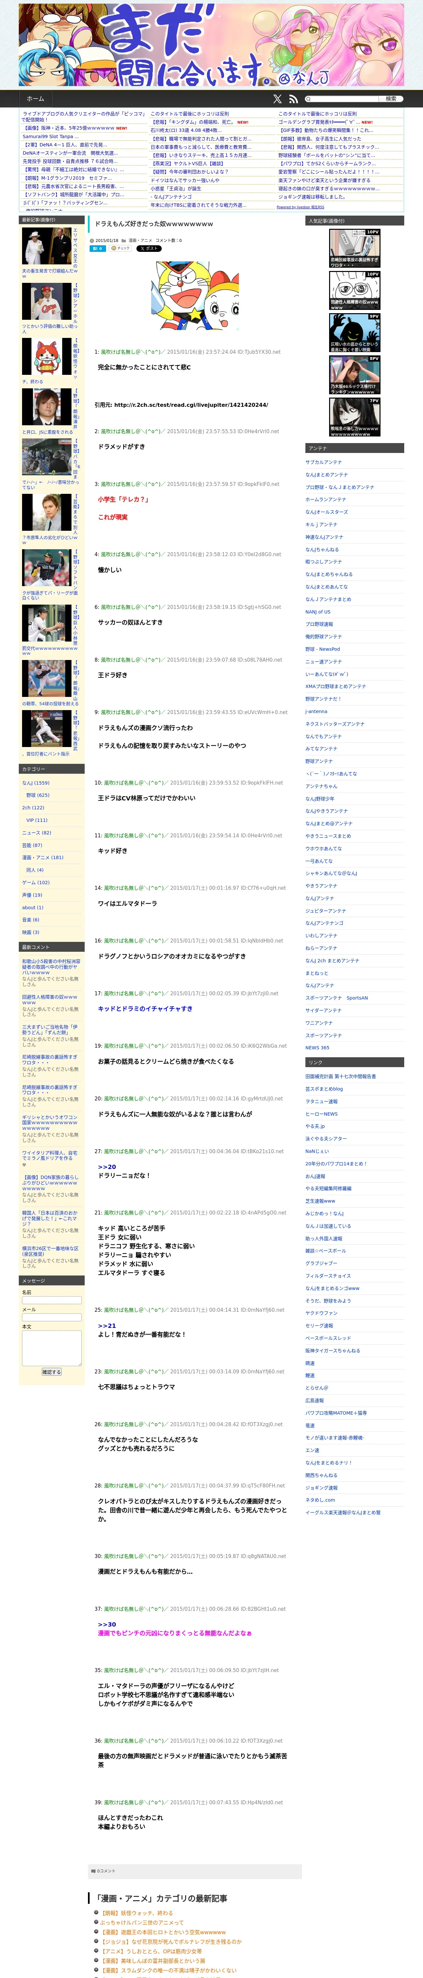
Task: Open recent comment 三大まずいご当地名物 link
Action: point(50,1030)
